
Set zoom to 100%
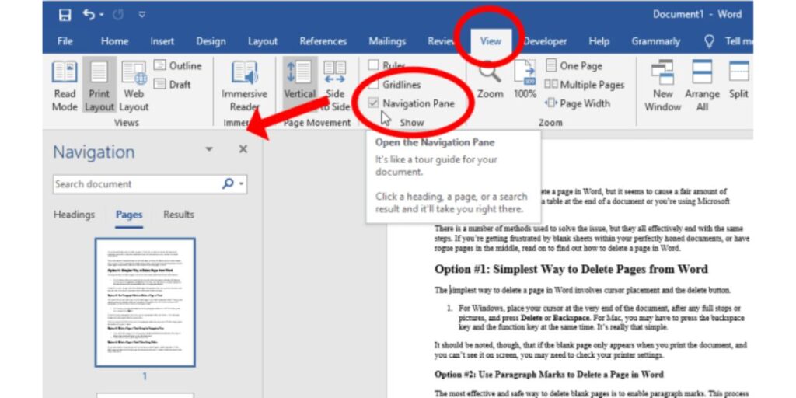tap(525, 81)
